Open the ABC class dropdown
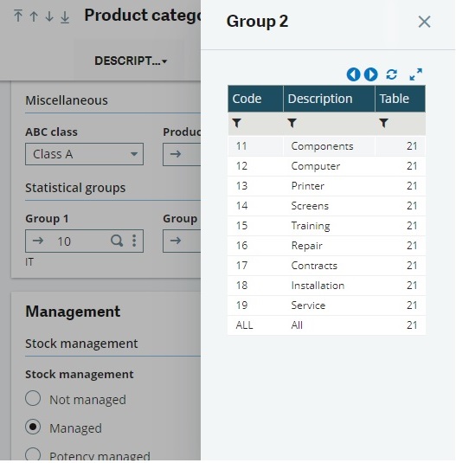The width and height of the screenshot is (456, 463). (x=85, y=154)
